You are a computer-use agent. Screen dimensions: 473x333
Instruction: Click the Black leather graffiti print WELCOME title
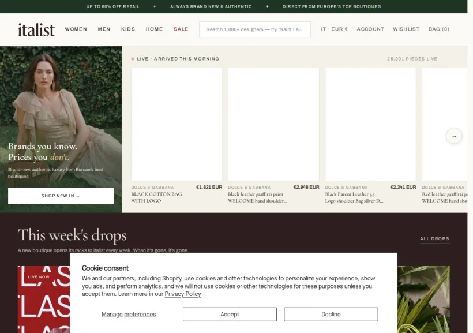point(258,197)
